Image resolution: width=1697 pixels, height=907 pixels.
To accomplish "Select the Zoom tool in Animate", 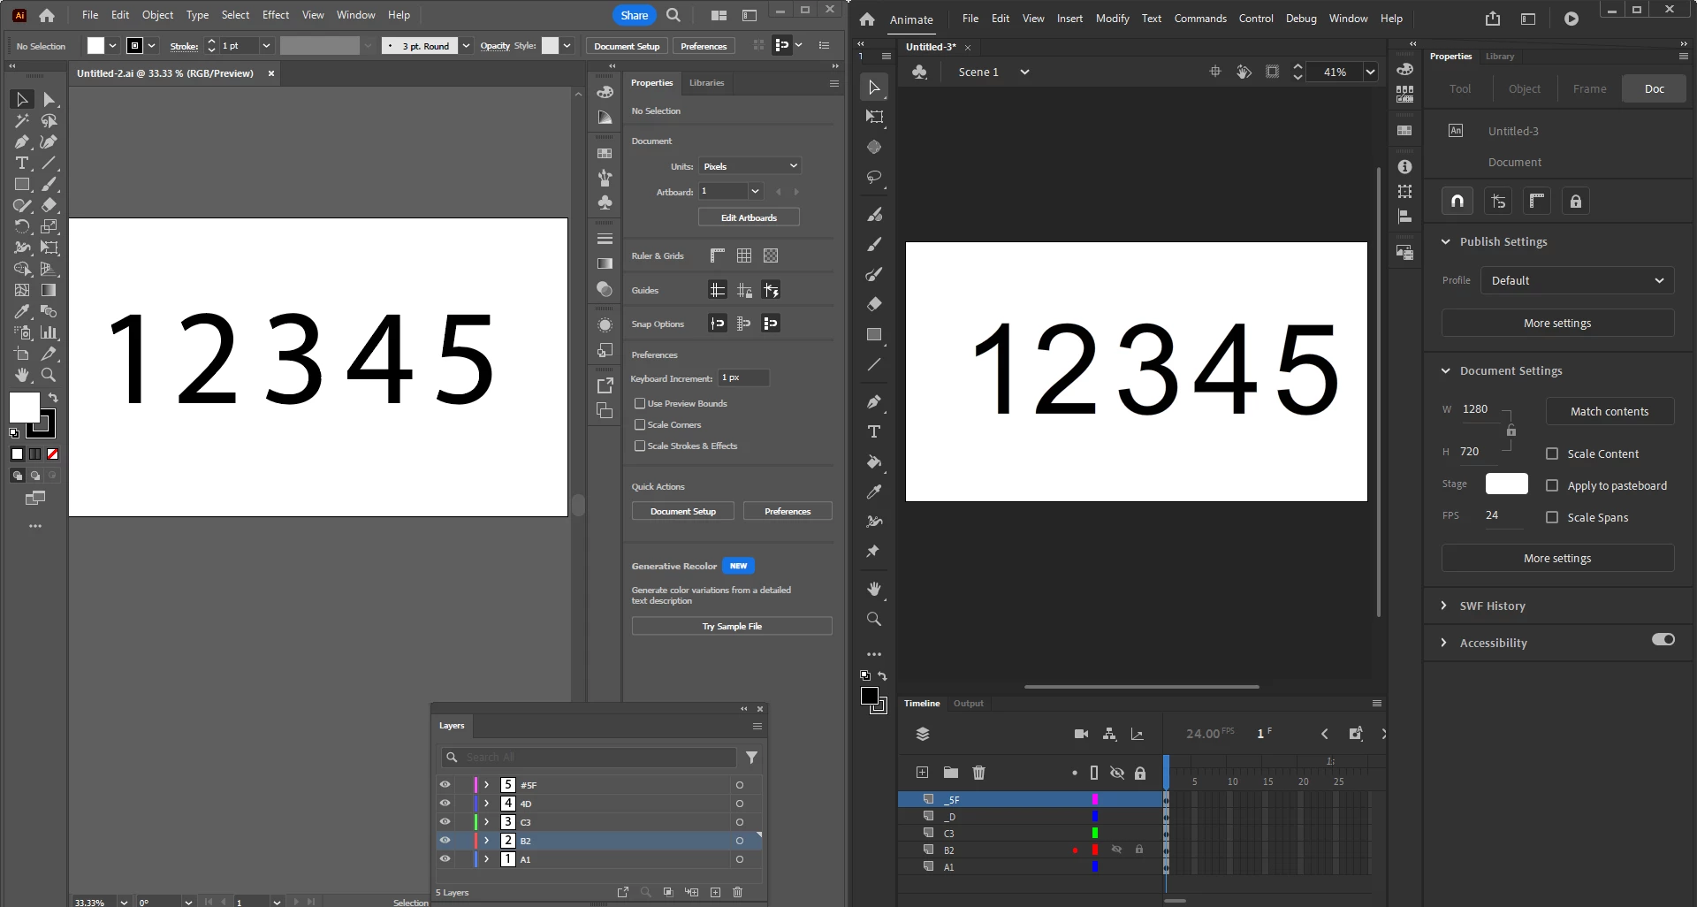I will tap(874, 619).
